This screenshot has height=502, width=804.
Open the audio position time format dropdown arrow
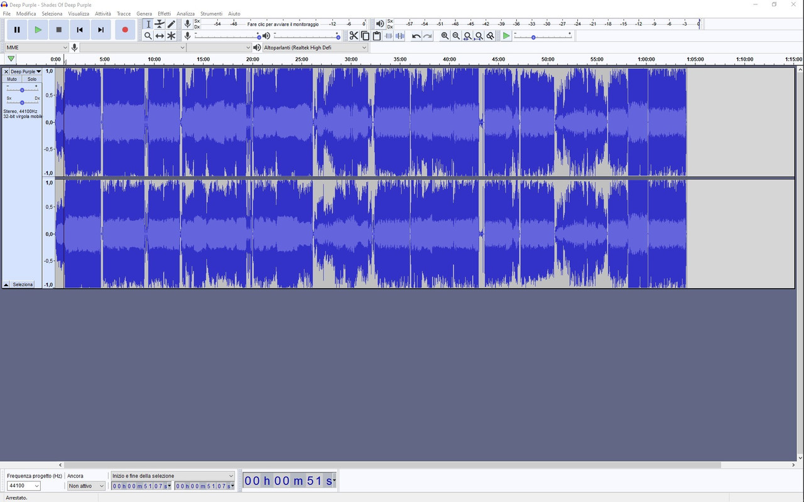coord(334,481)
